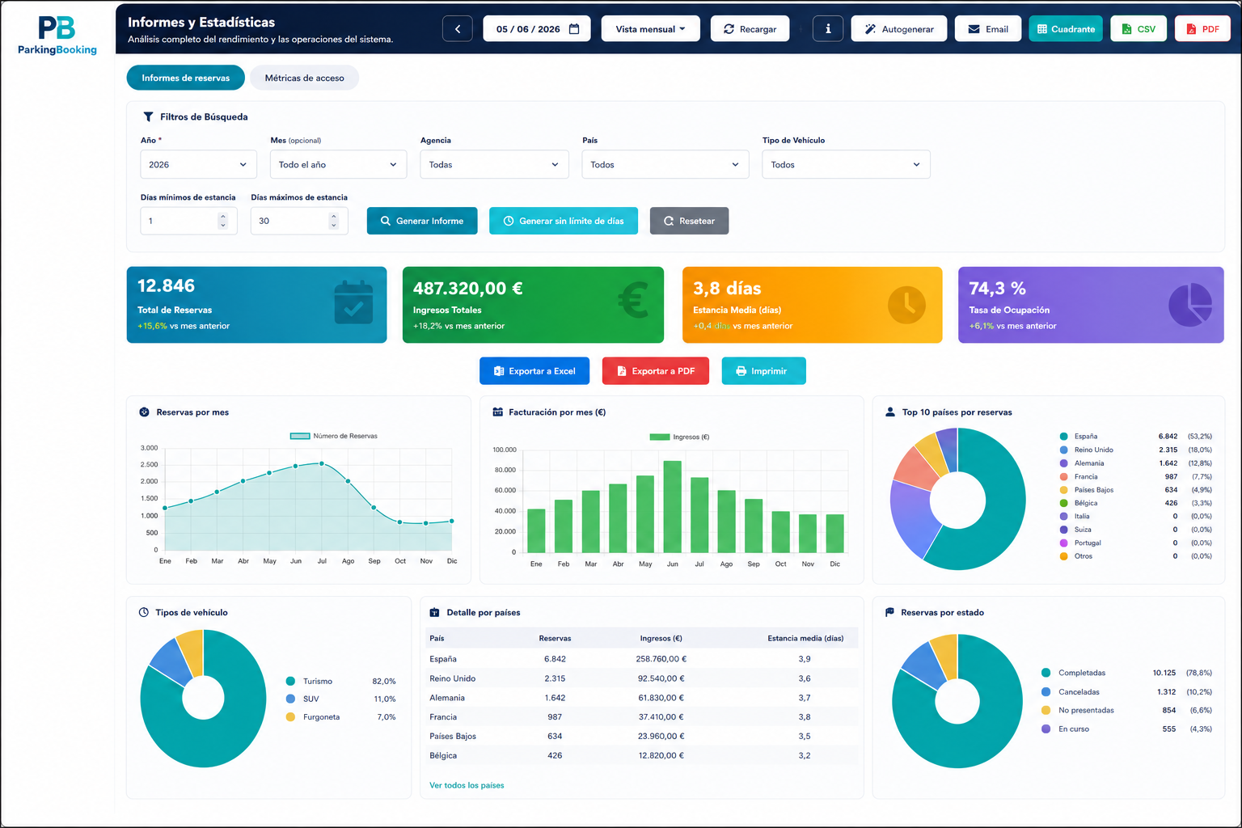1242x828 pixels.
Task: Open the info icon button
Action: click(827, 29)
